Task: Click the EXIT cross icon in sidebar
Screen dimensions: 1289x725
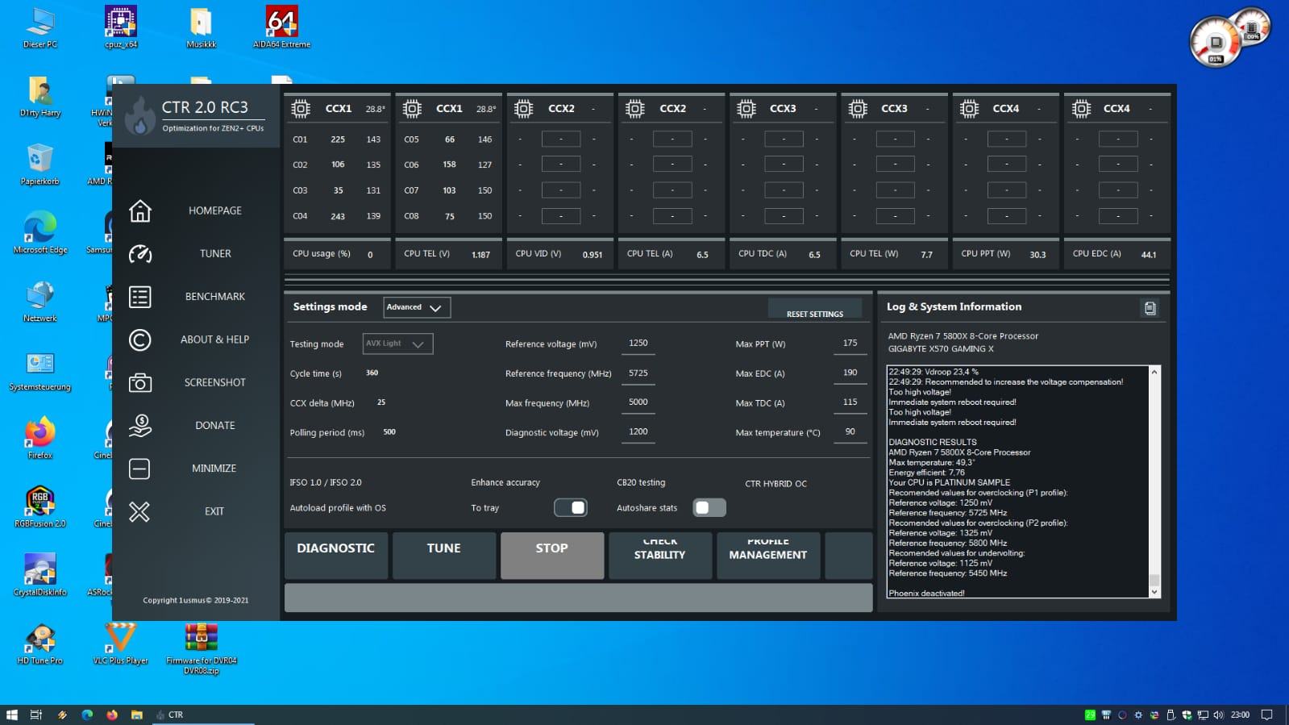Action: pyautogui.click(x=139, y=511)
